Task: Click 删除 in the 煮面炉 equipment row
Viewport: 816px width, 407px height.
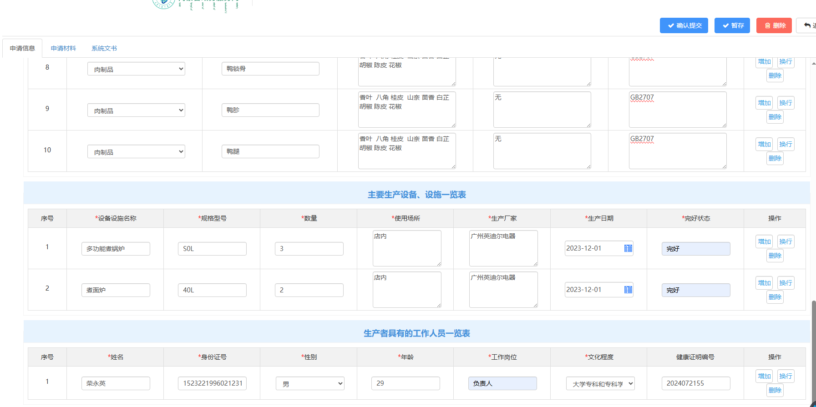Action: [x=775, y=297]
